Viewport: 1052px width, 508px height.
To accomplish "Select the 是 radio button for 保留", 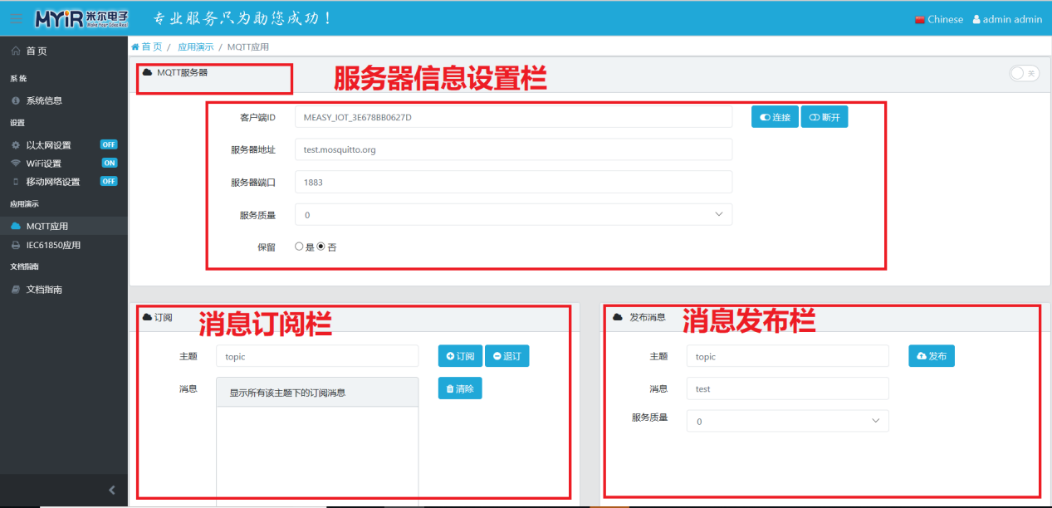I will tap(299, 247).
